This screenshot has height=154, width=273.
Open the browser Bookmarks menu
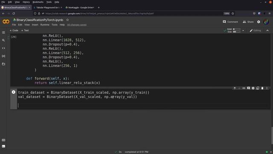click(x=38, y=2)
